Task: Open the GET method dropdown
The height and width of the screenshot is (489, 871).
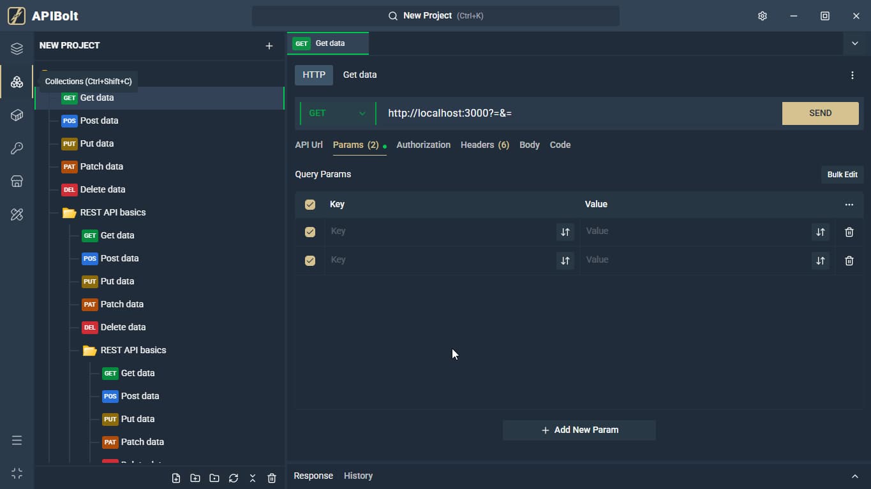Action: (338, 113)
